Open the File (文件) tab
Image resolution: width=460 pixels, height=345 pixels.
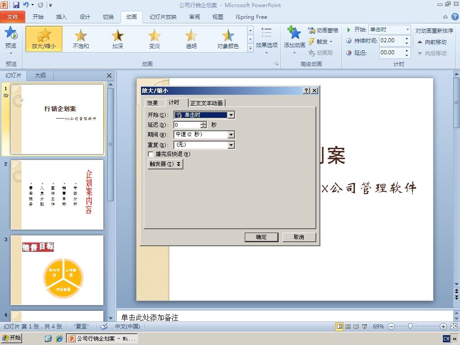coord(12,17)
